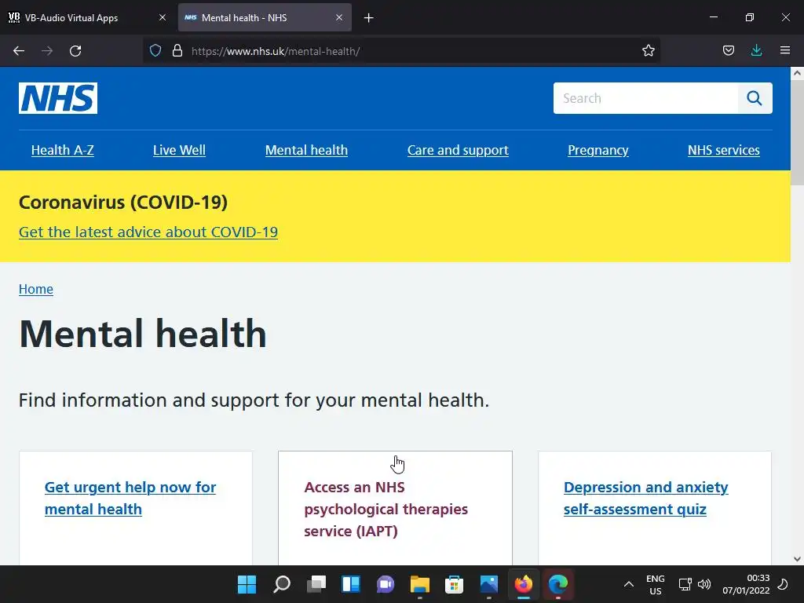804x603 pixels.
Task: Open Pregnancy navigation link
Action: 598,150
